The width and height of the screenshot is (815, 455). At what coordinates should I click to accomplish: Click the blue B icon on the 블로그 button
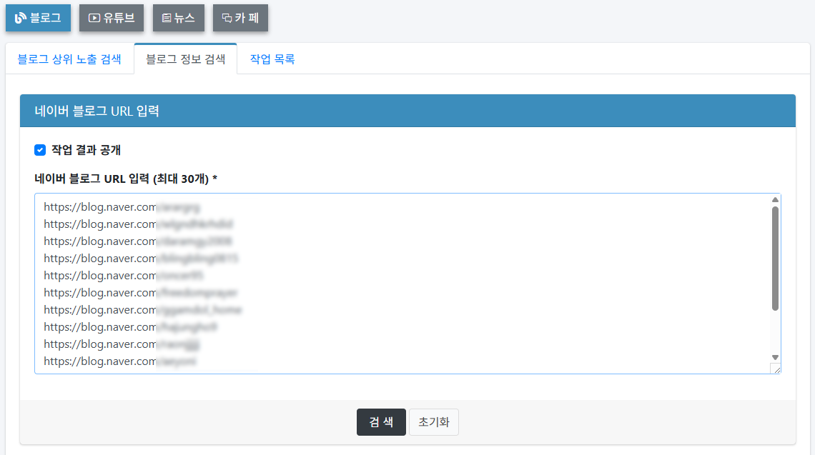19,19
